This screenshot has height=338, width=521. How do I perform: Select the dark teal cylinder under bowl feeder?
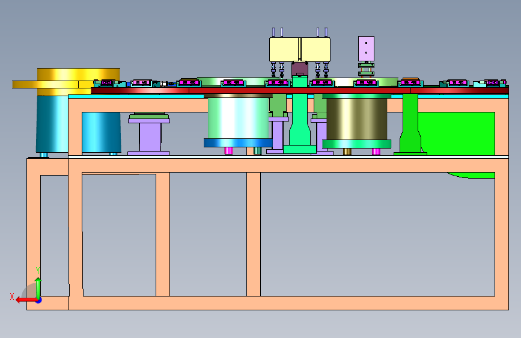point(52,124)
